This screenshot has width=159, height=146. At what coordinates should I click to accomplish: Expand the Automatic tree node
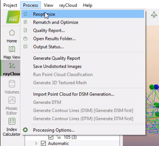tap(36, 143)
